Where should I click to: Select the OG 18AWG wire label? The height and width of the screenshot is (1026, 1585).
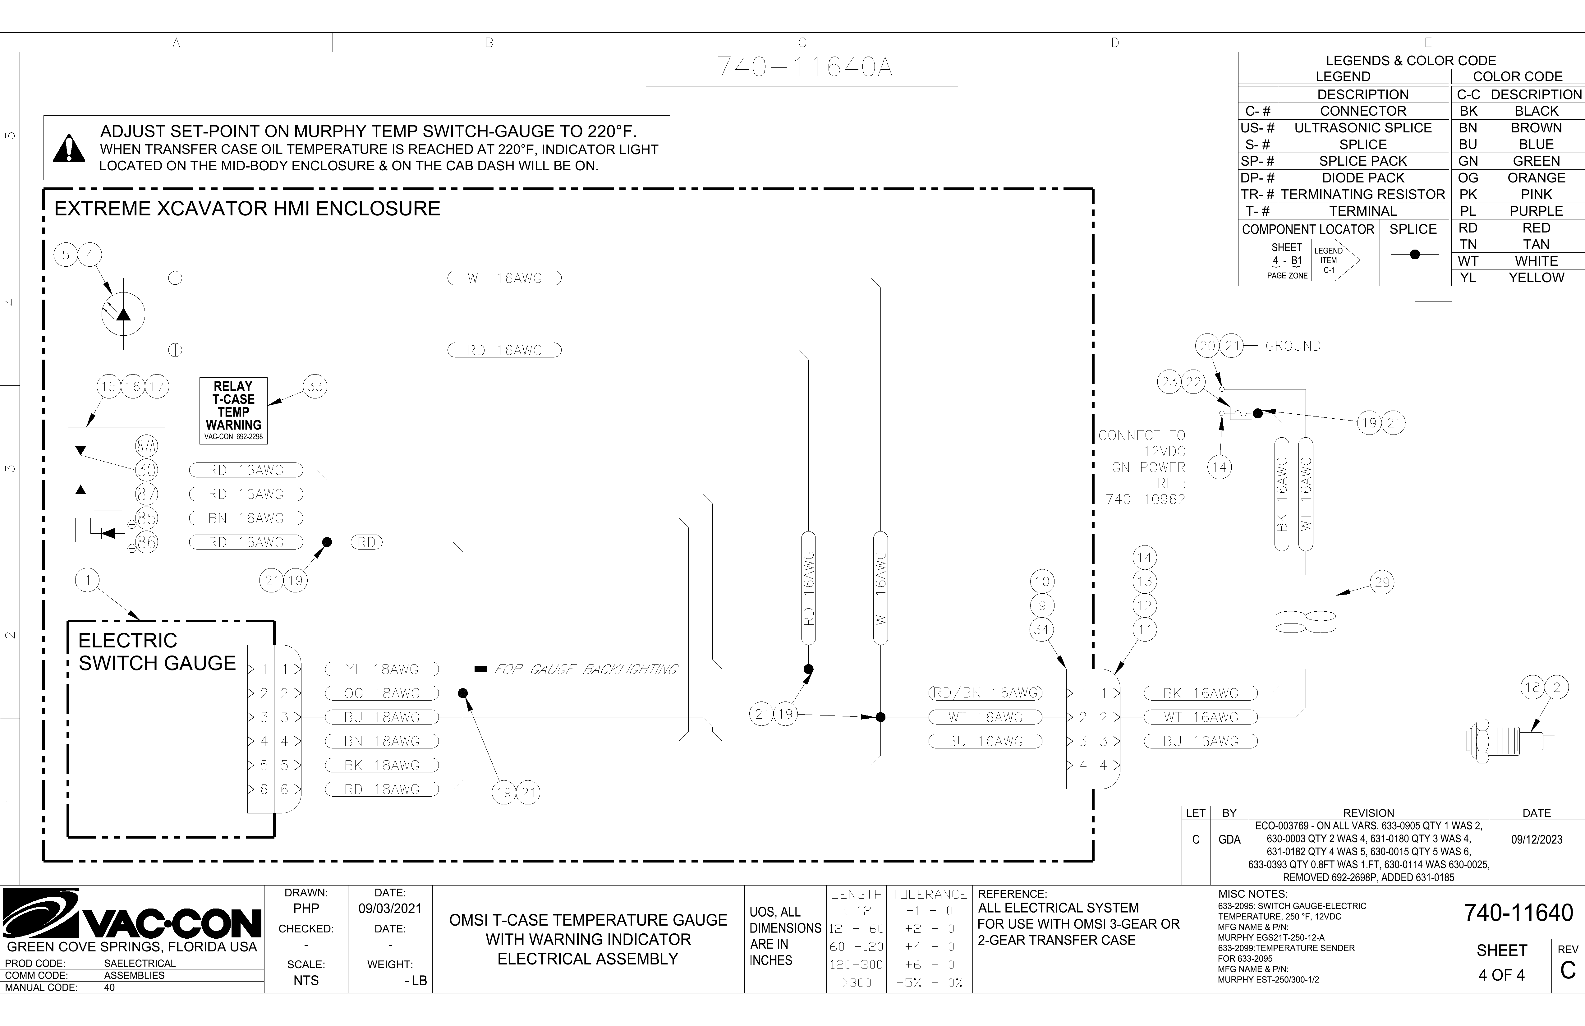click(x=382, y=693)
